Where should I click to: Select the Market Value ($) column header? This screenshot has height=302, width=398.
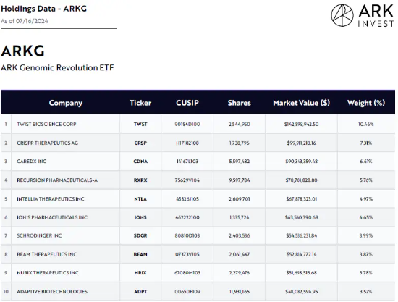point(301,103)
